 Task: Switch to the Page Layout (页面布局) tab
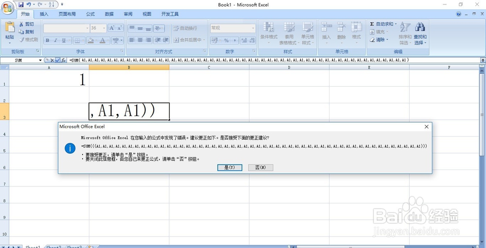[x=67, y=14]
